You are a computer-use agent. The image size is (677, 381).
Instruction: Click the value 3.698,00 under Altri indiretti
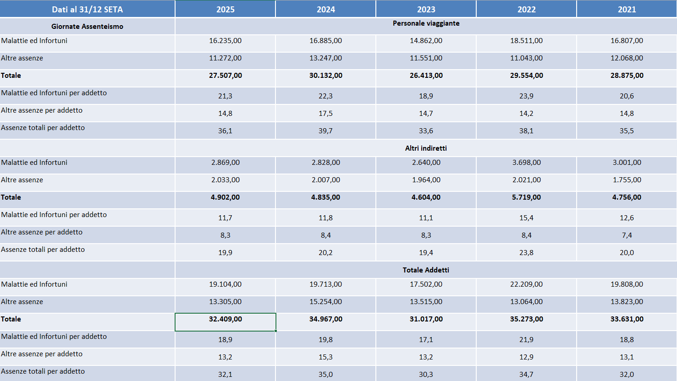(526, 163)
